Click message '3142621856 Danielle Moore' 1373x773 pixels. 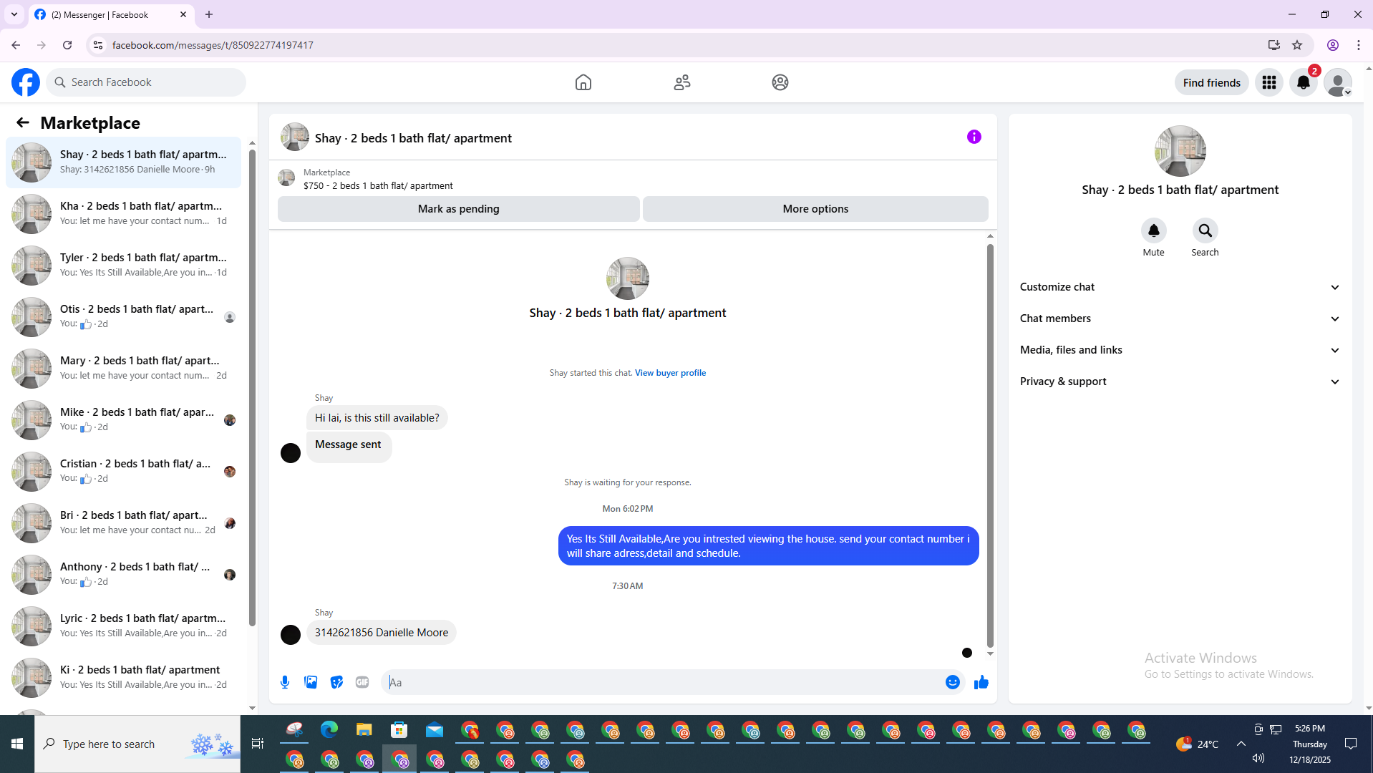382,633
